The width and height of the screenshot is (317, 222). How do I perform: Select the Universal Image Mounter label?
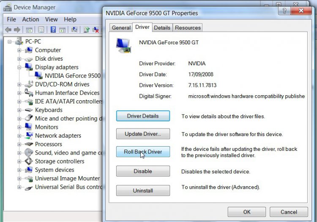tap(68, 178)
